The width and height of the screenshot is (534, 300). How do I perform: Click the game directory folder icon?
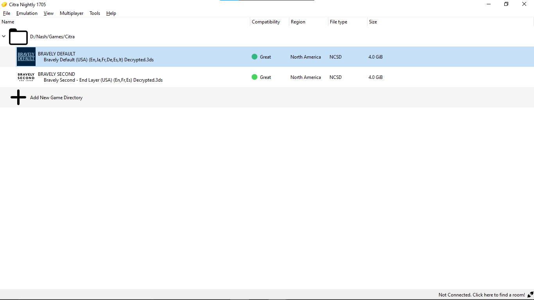point(18,37)
